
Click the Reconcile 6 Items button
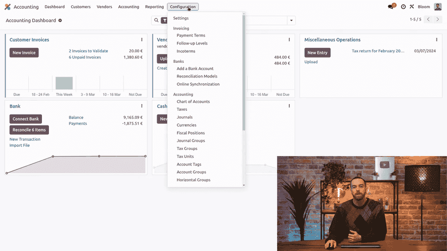tap(29, 130)
